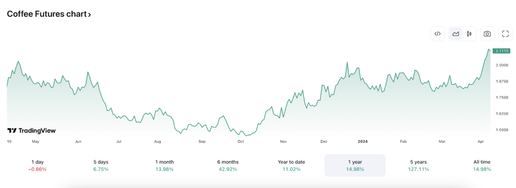Image resolution: width=516 pixels, height=188 pixels.
Task: Select the 1 month range
Action: 165,165
